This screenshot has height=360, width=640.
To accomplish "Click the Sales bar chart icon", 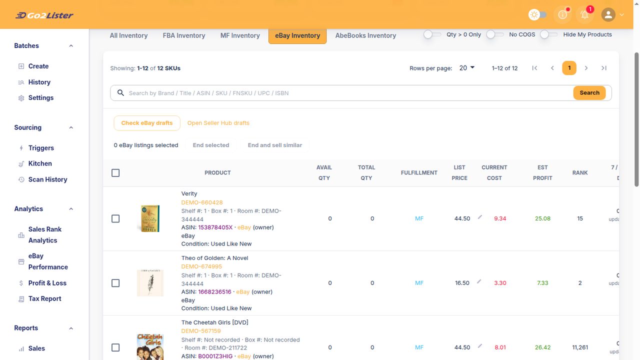I will coord(21,348).
